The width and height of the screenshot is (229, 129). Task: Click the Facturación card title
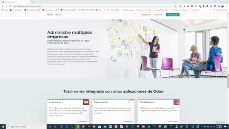(x=101, y=102)
